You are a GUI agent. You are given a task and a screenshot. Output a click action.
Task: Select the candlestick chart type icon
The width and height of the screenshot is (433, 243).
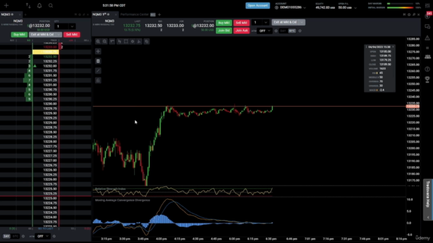point(119,42)
